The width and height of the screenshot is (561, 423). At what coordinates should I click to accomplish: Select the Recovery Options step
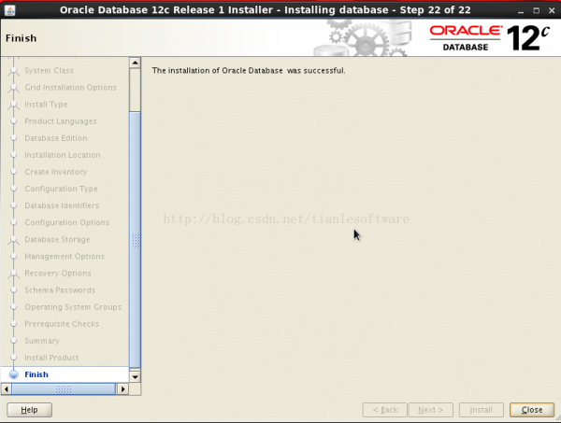[x=58, y=274]
